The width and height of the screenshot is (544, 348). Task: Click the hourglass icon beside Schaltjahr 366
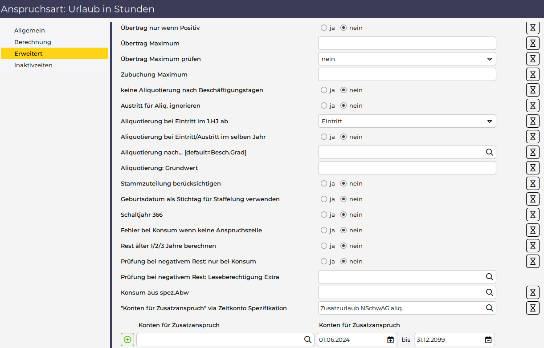coord(532,214)
